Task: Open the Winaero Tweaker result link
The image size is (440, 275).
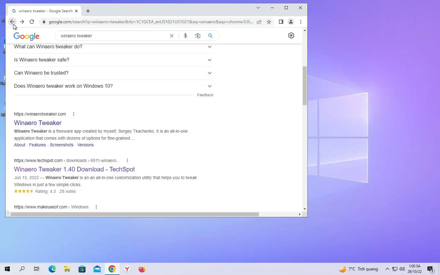Action: point(38,123)
